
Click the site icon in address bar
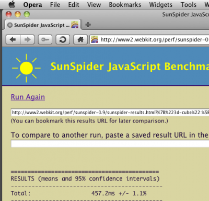pyautogui.click(x=95, y=40)
